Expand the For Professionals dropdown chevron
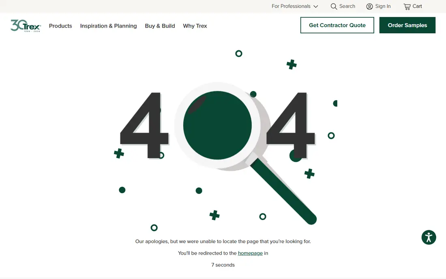446x279 pixels. point(316,6)
